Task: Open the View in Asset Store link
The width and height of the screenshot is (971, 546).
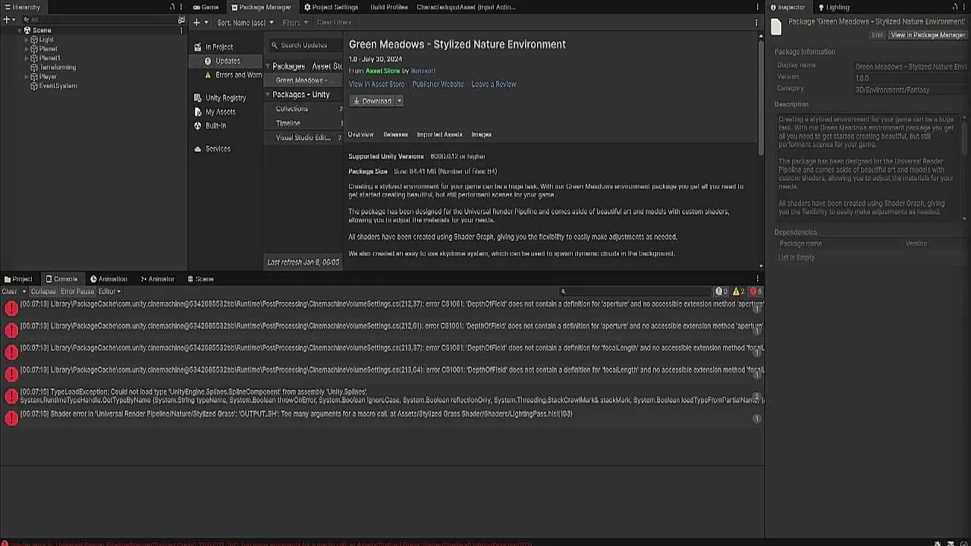Action: point(376,84)
